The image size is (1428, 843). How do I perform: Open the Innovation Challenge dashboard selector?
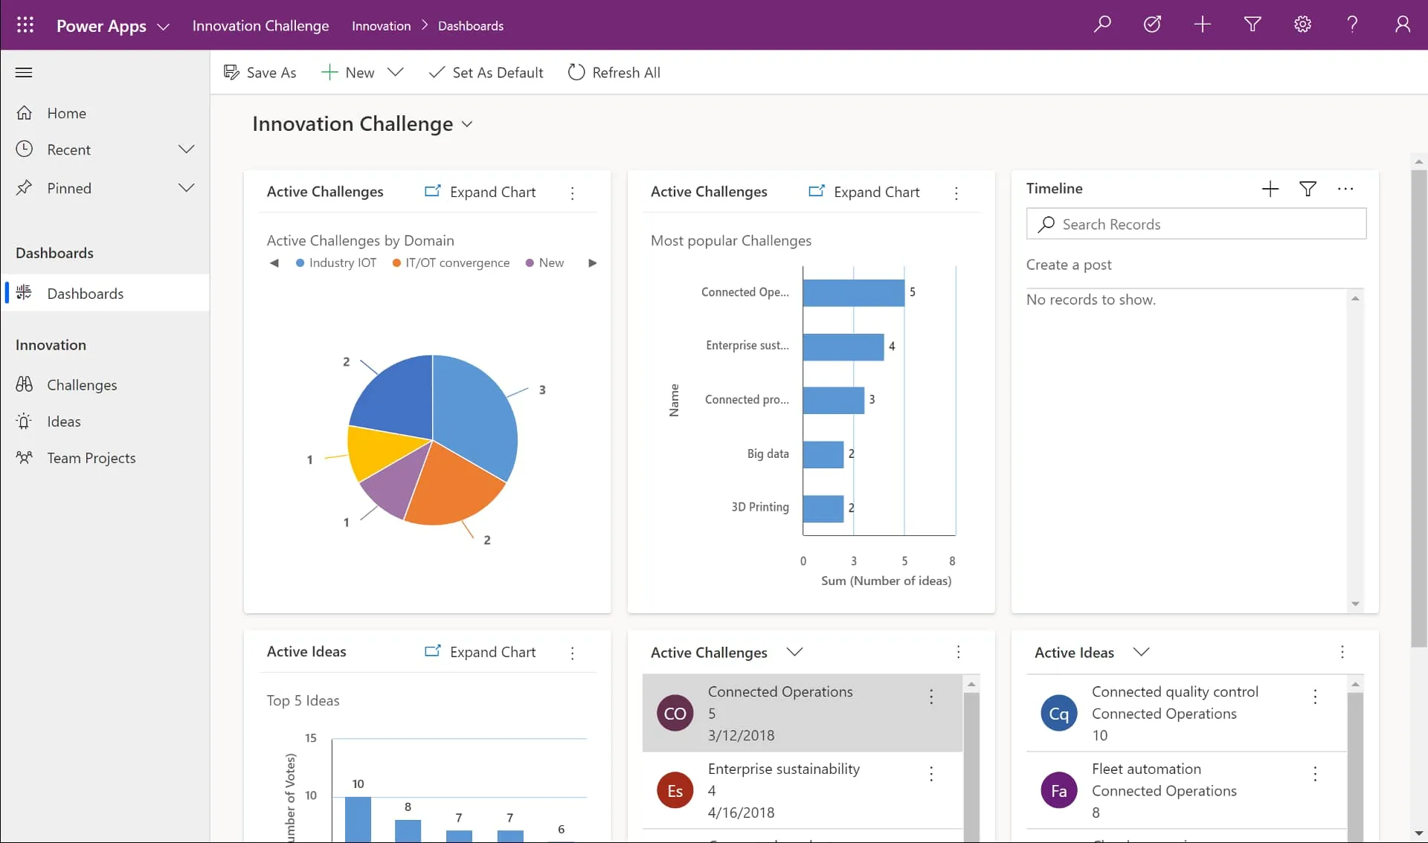tap(467, 124)
